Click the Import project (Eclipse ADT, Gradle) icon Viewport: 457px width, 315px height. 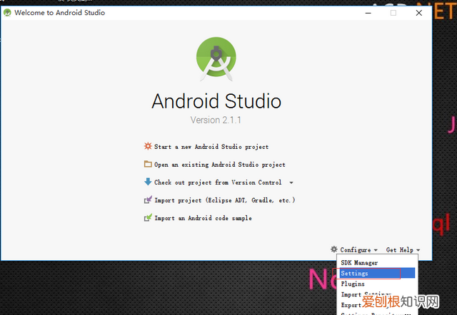[148, 200]
